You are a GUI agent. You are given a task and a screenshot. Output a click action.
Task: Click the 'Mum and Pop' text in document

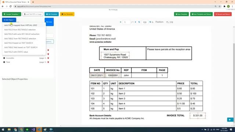click(x=111, y=49)
